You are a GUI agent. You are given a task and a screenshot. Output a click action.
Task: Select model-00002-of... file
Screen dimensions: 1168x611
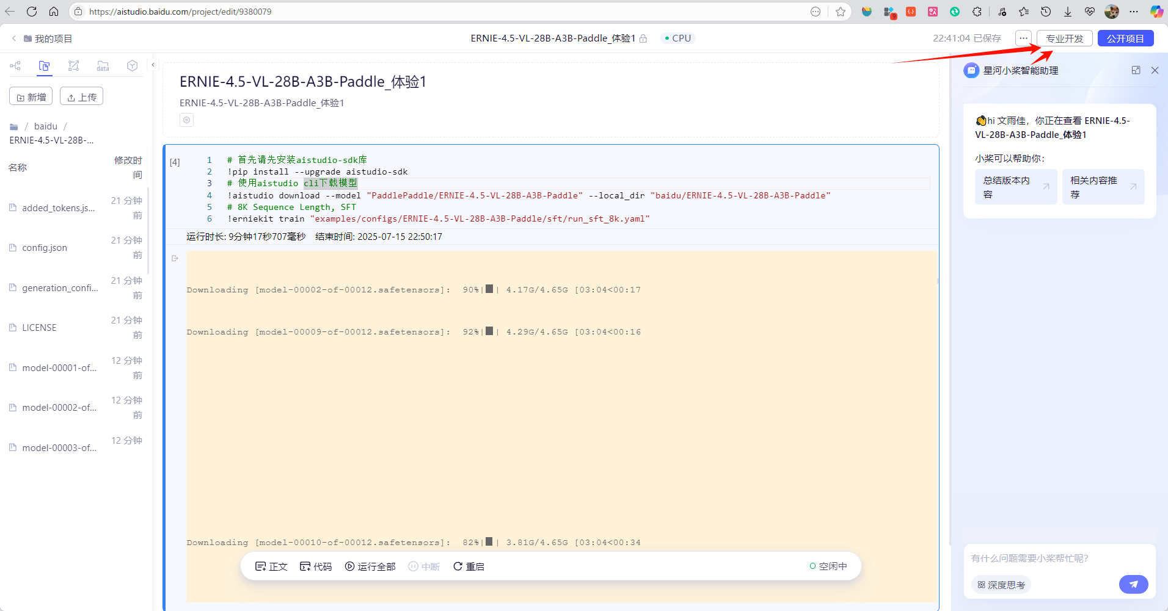click(x=59, y=408)
